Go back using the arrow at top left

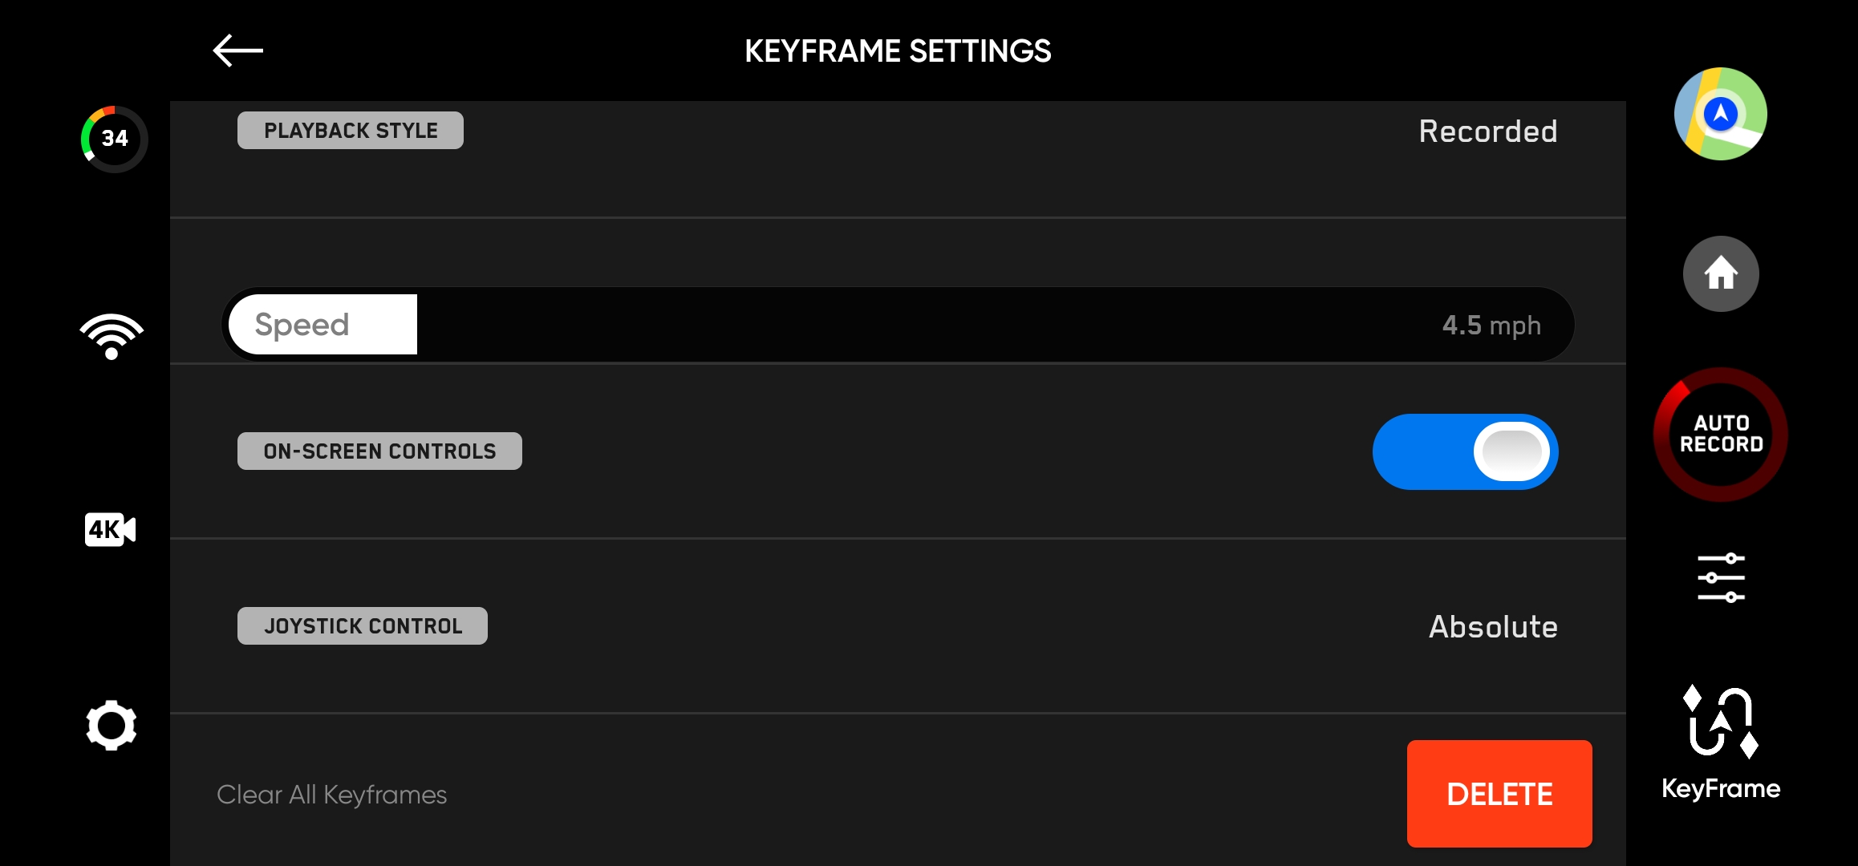[237, 50]
